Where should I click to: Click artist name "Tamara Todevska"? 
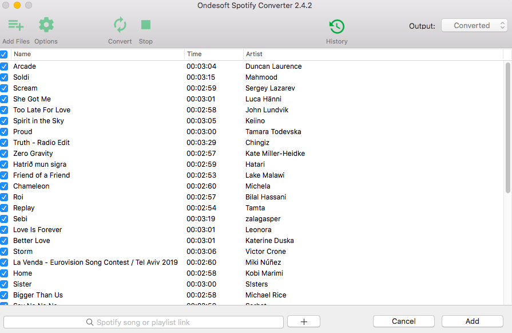(273, 132)
